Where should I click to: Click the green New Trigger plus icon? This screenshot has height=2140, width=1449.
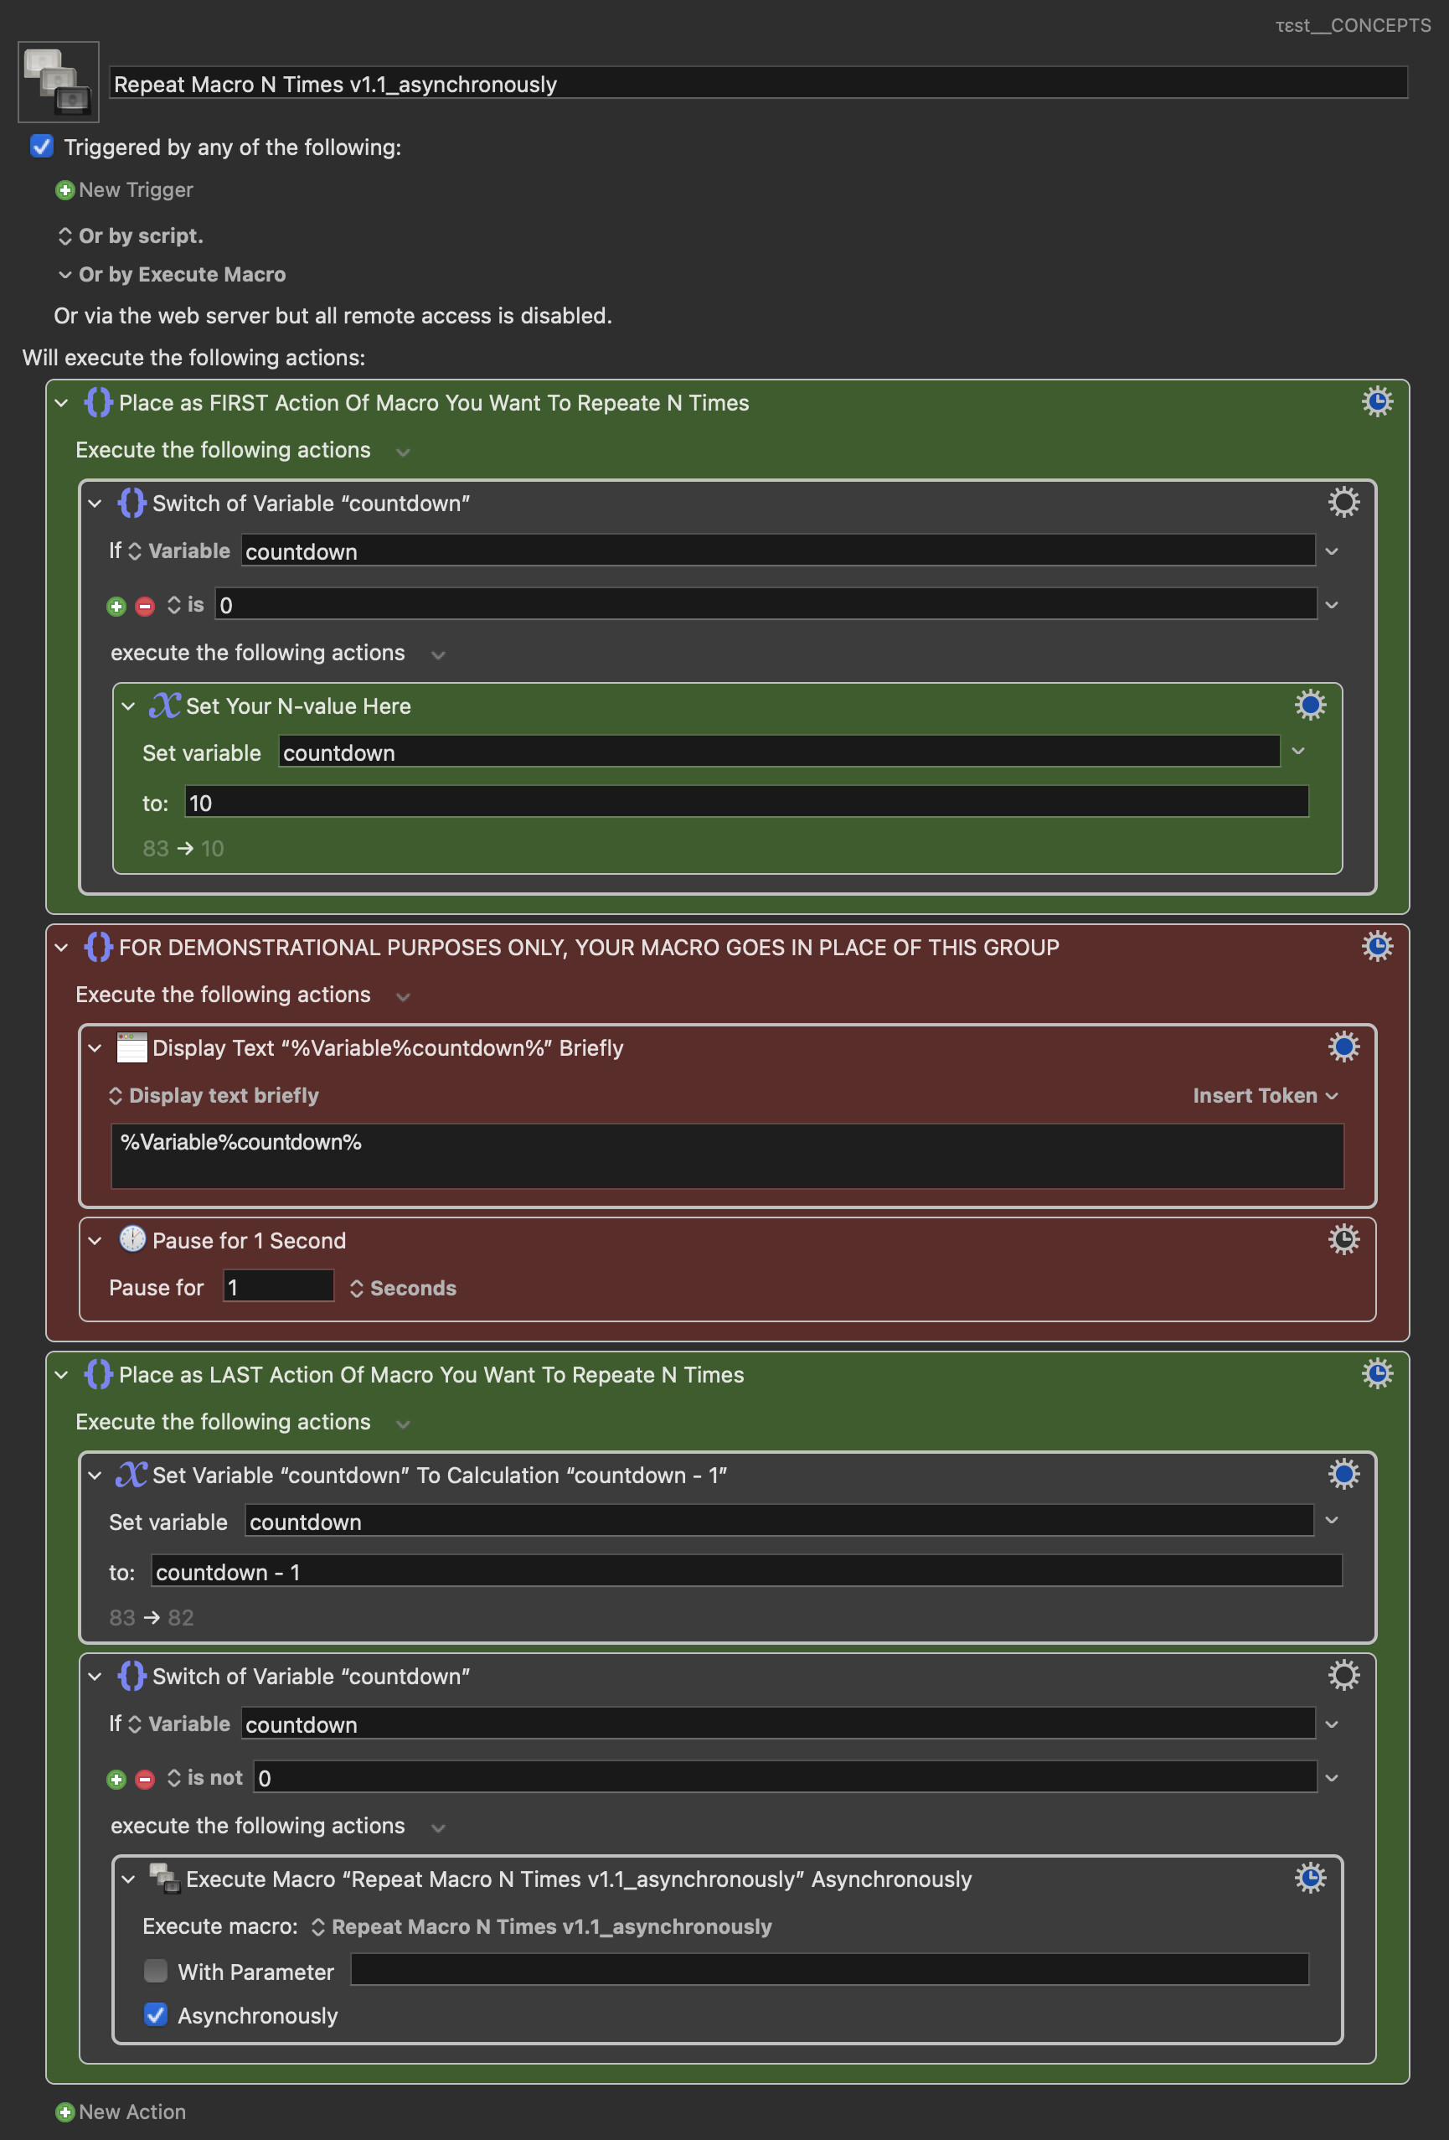64,190
